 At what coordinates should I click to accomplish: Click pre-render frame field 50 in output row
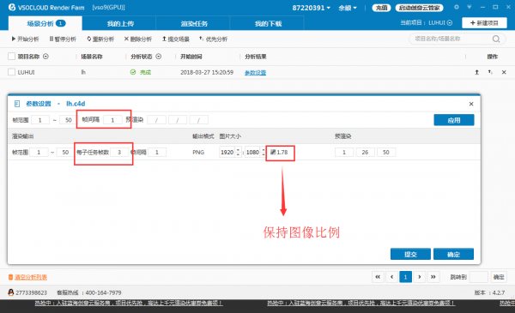click(x=386, y=153)
